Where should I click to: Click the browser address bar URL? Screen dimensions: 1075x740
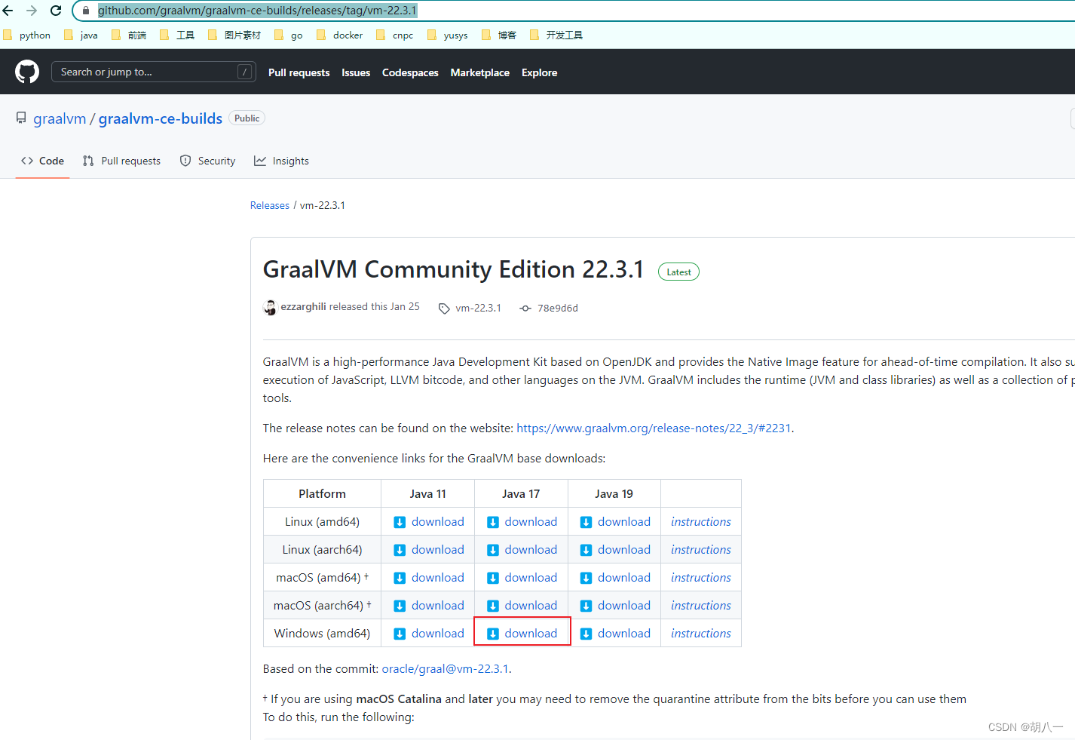[257, 11]
